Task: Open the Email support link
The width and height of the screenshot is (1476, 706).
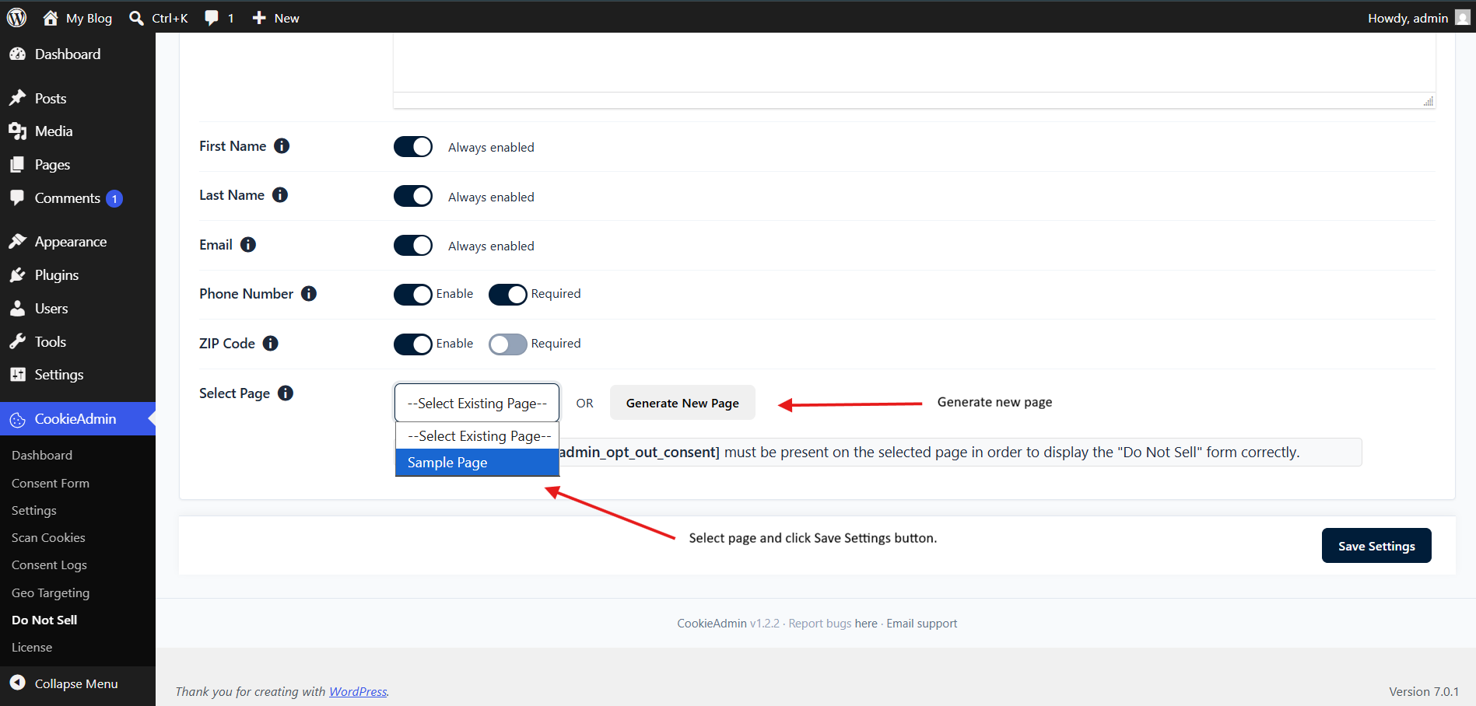Action: point(922,624)
